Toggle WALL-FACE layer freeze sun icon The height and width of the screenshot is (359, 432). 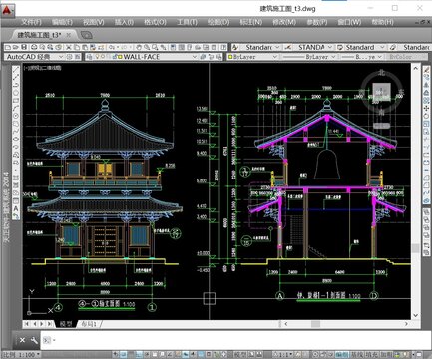(103, 57)
